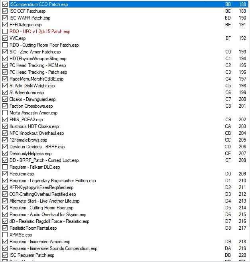
Task: Select PC Head Tracking - MCM.esp
Action: [x=37, y=65]
